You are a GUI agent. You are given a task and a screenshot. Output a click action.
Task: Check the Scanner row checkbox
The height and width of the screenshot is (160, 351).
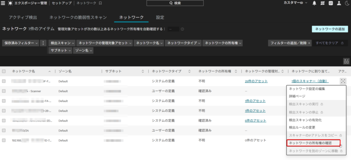(x=4, y=91)
